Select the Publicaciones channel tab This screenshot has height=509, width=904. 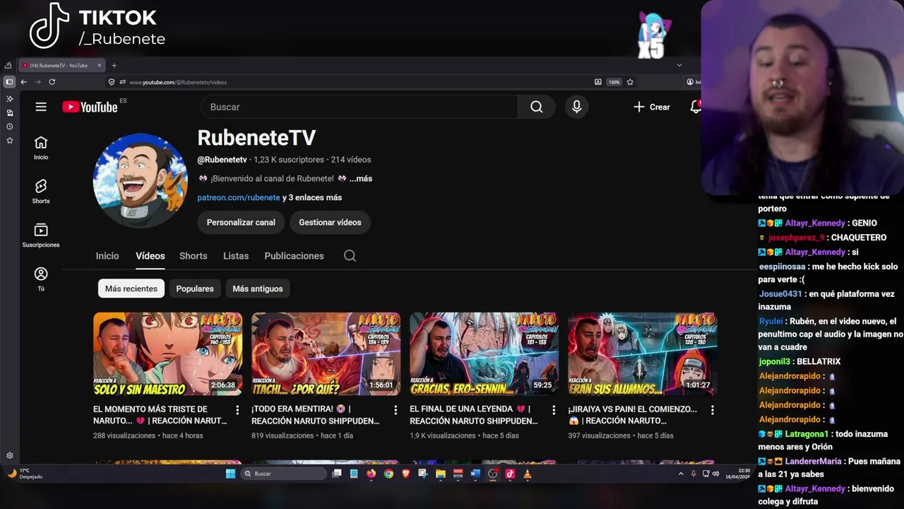click(x=294, y=256)
